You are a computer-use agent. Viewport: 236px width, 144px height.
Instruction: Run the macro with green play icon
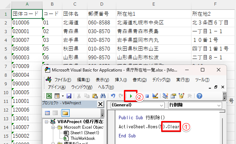(131, 96)
